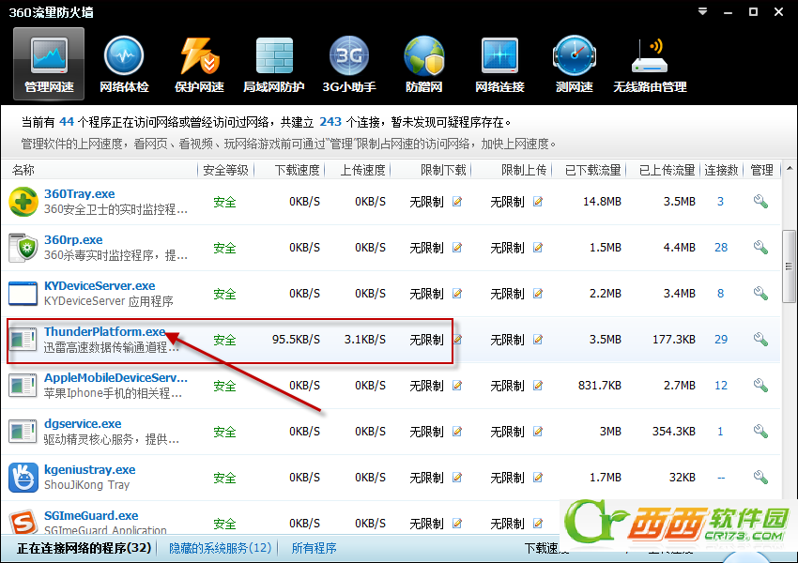Click 354.3KB uploaded traffic value
Viewport: 798px width, 563px height.
point(674,432)
